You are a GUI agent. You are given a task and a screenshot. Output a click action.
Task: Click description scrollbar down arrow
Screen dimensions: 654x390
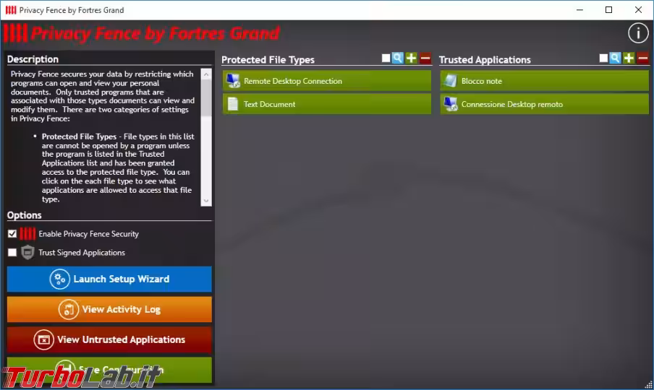pos(206,201)
